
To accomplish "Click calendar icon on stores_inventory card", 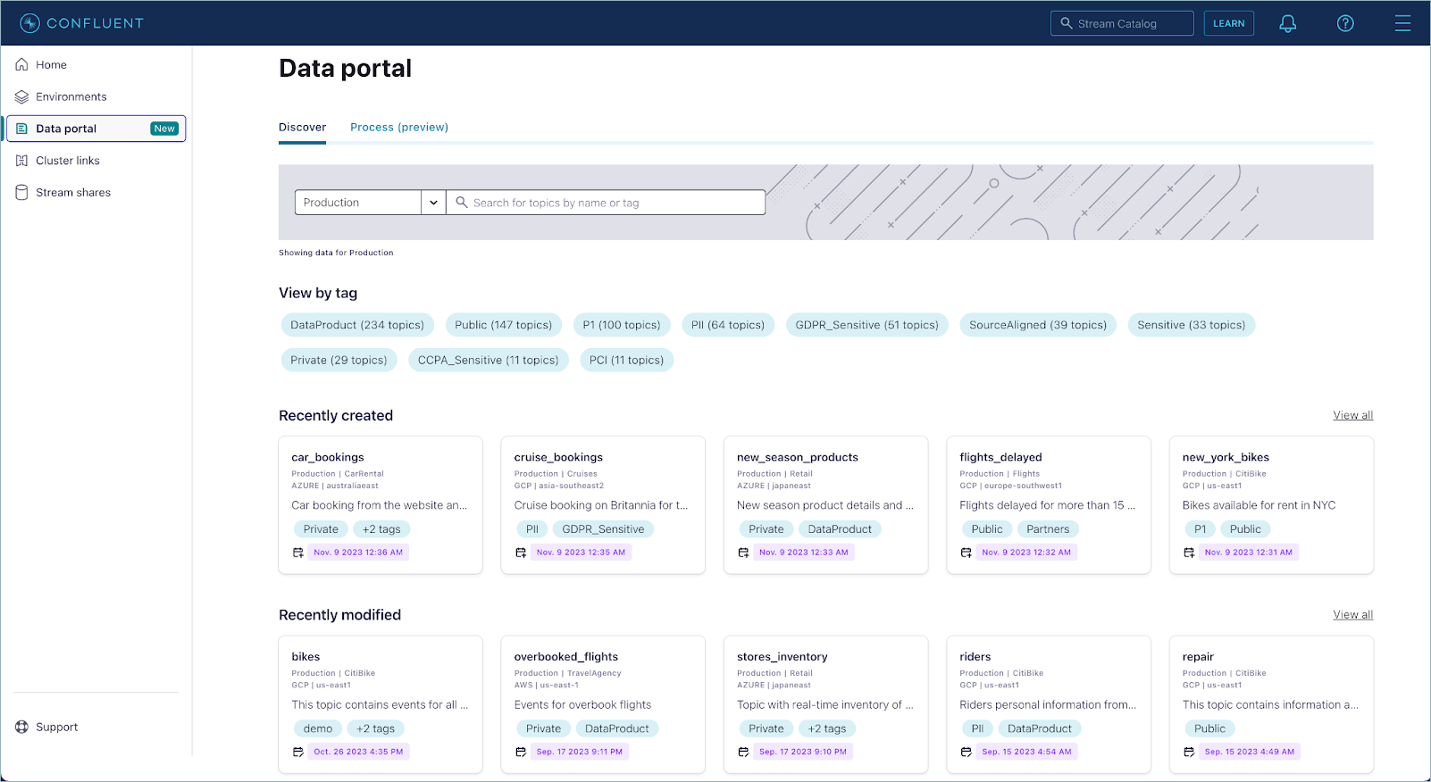I will pos(743,752).
